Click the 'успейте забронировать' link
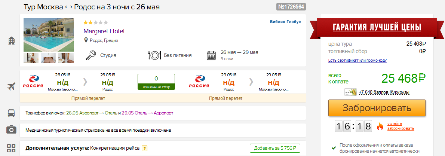The height and width of the screenshot is (156, 445). pyautogui.click(x=400, y=126)
